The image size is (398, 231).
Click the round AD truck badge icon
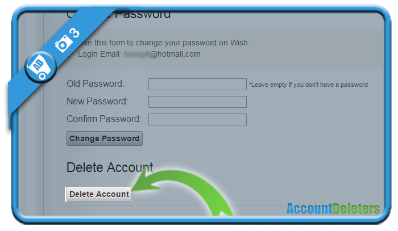point(40,66)
